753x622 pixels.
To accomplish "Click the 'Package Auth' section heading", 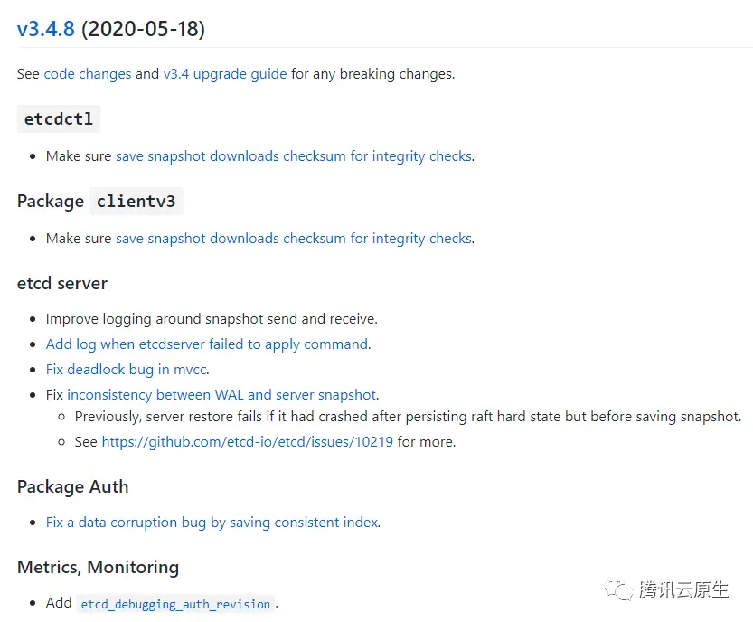I will 72,487.
